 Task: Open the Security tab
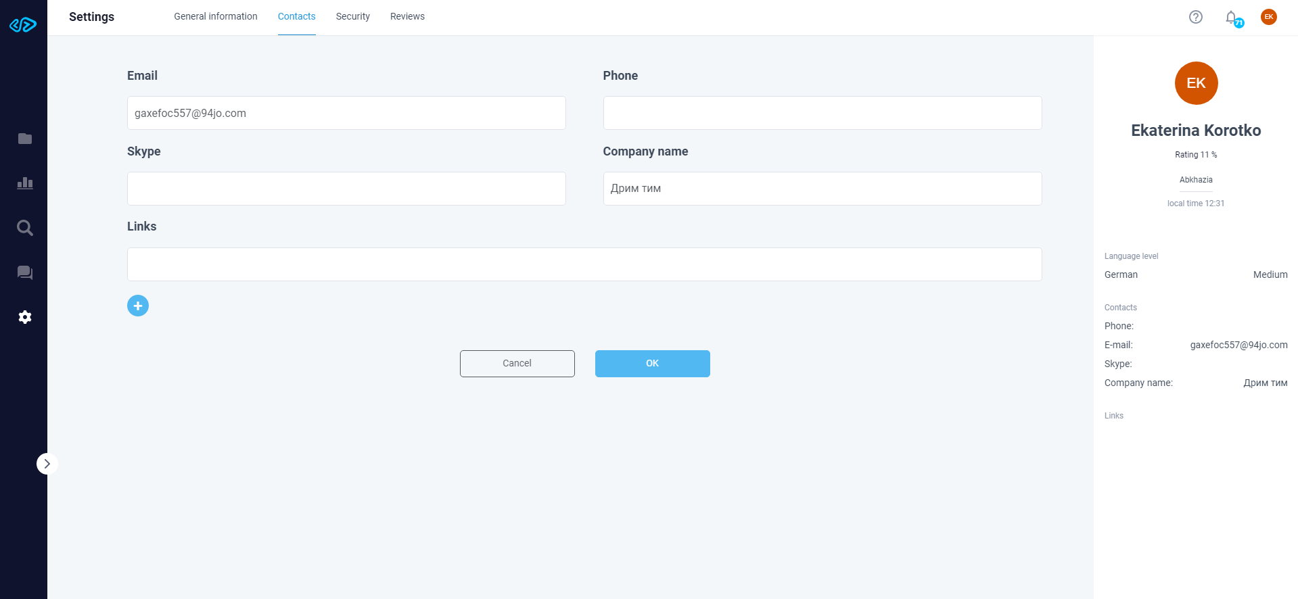pos(353,16)
